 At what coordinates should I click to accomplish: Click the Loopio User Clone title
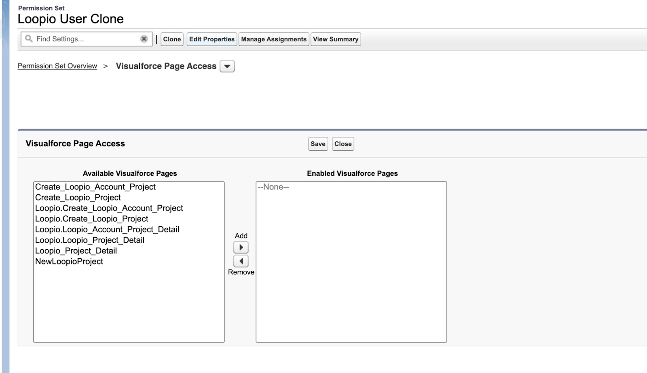point(70,19)
